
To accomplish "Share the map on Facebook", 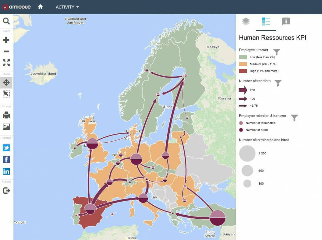I will point(6,160).
